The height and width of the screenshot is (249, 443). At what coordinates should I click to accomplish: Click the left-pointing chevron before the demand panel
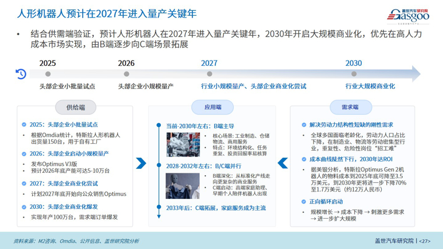284,162
